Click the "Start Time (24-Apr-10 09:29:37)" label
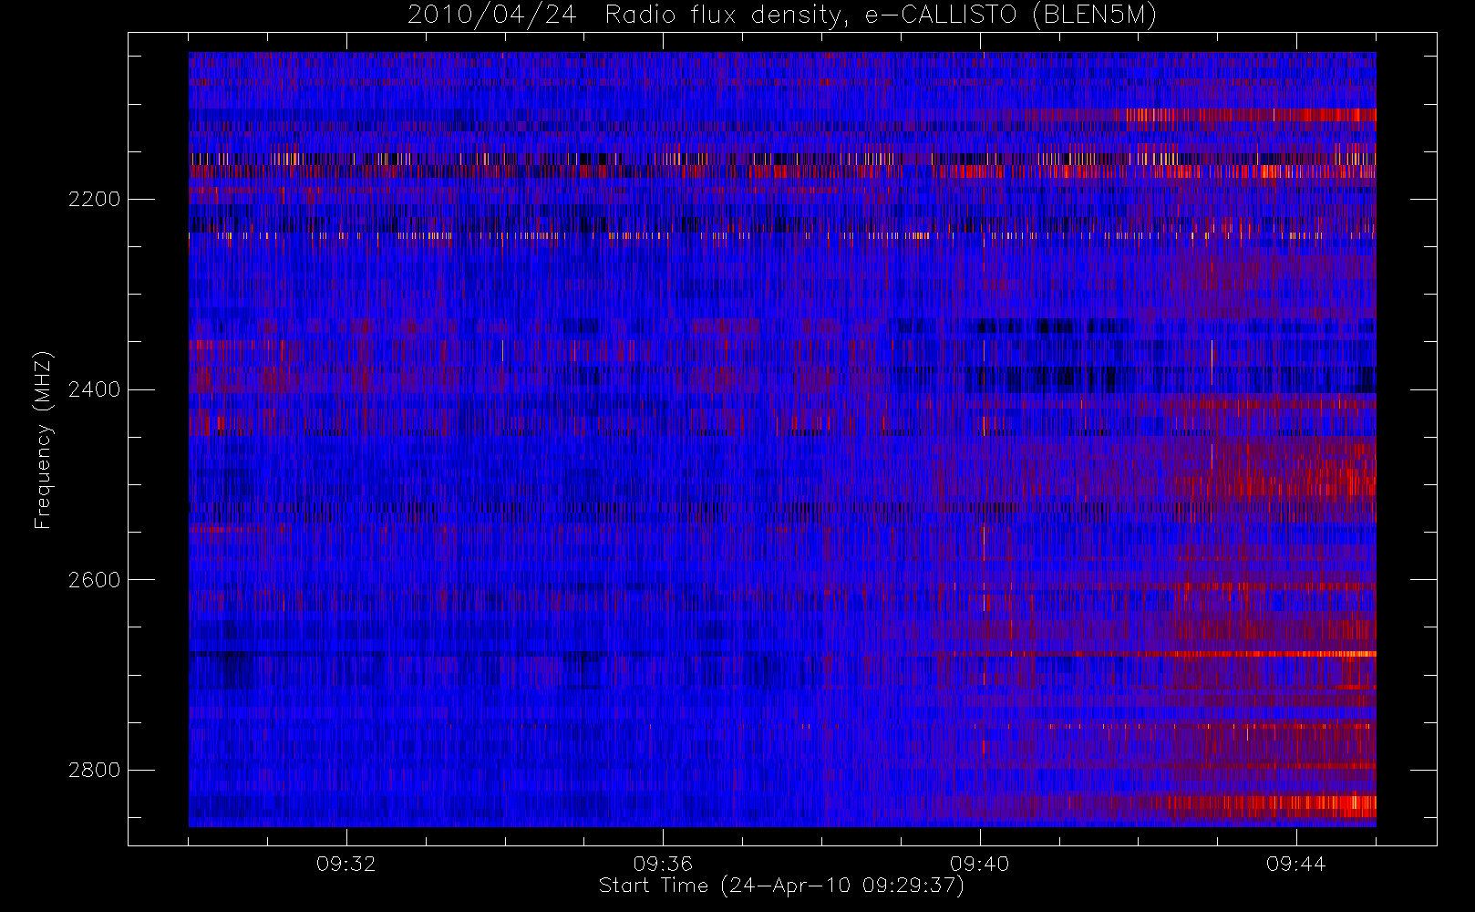Viewport: 1475px width, 912px height. [x=781, y=886]
